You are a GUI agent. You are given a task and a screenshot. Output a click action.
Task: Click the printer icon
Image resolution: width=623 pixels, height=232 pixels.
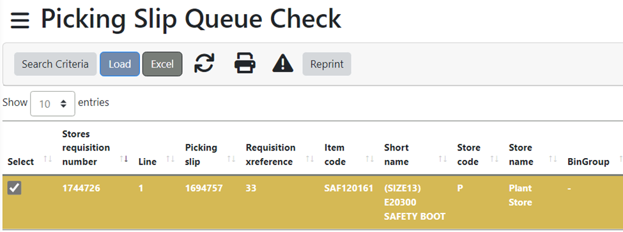point(245,64)
